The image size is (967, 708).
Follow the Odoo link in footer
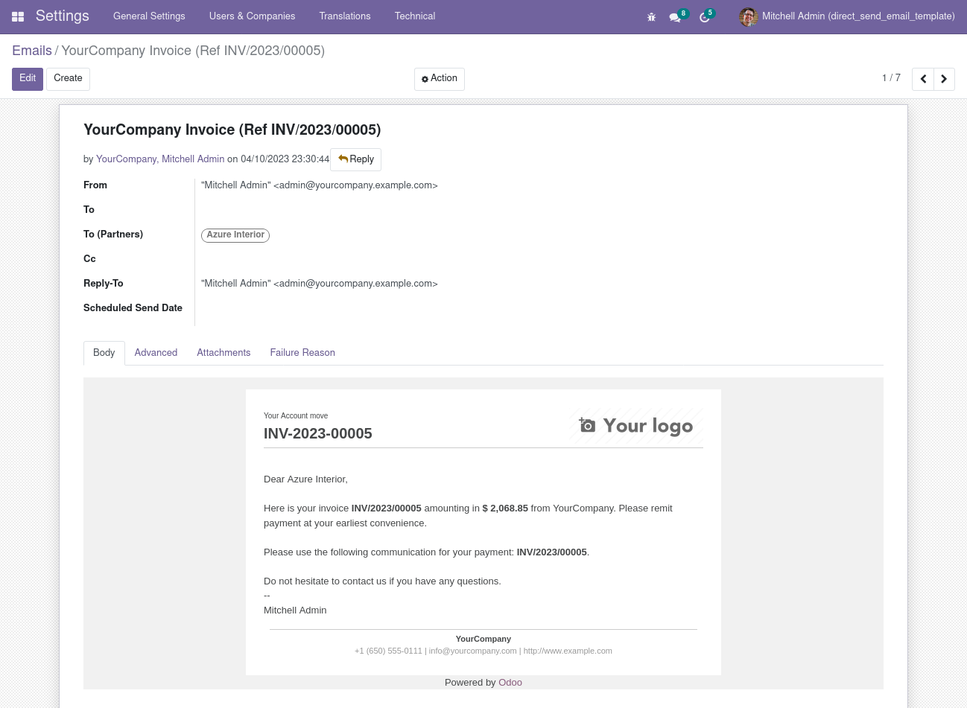510,683
